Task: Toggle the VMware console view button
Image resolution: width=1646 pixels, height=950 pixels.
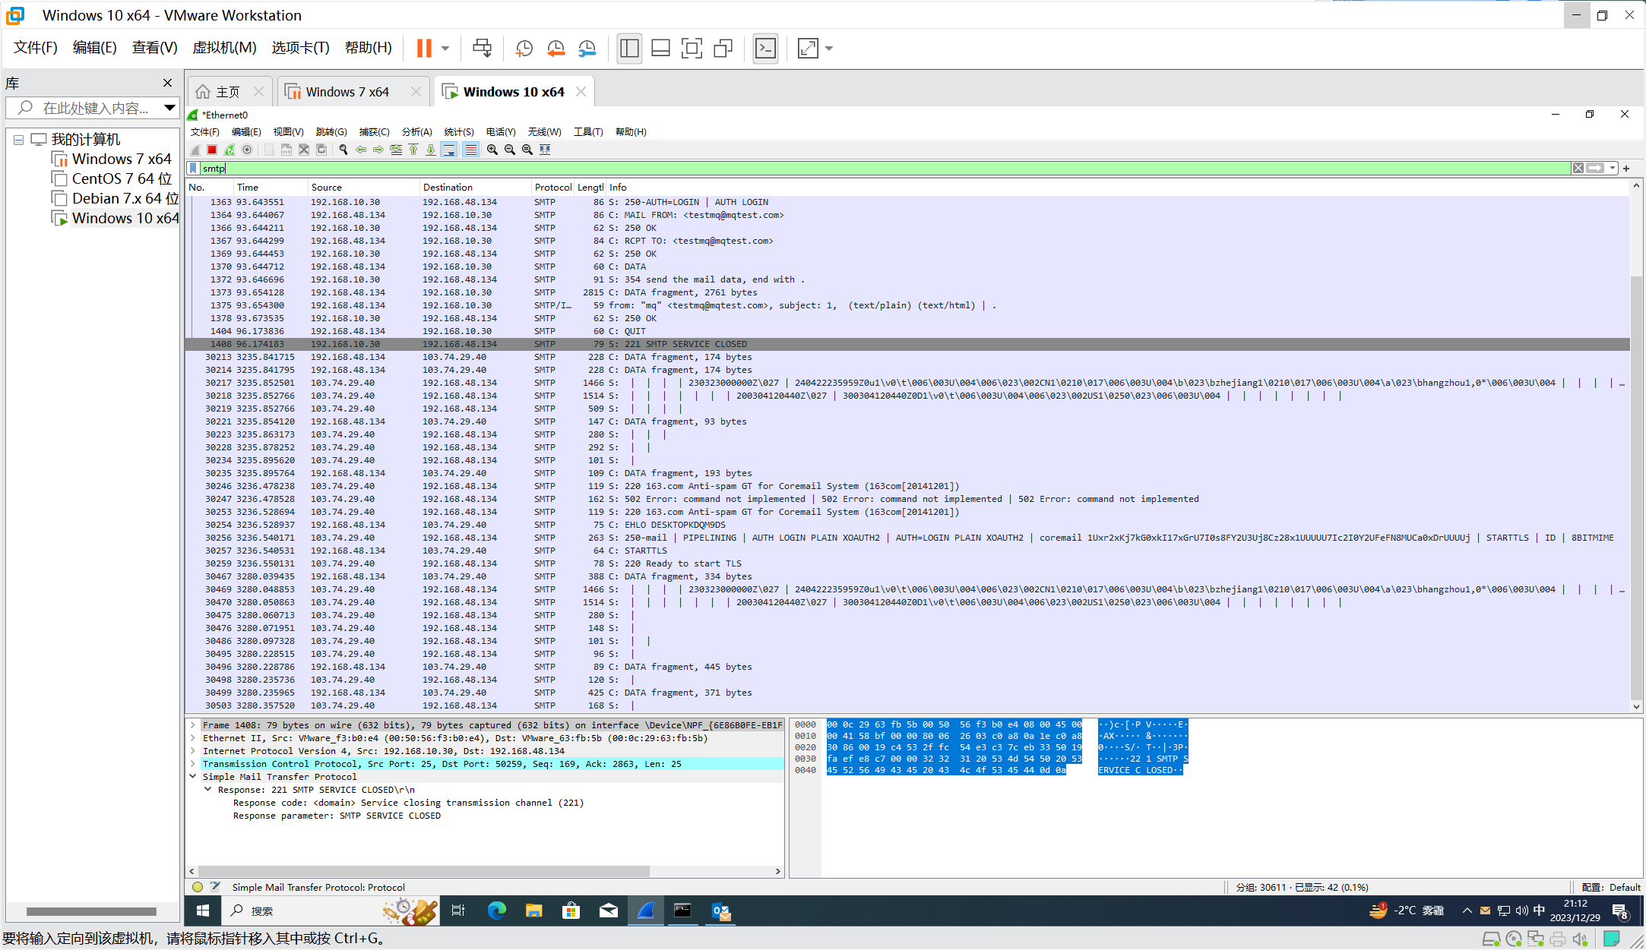Action: (765, 49)
